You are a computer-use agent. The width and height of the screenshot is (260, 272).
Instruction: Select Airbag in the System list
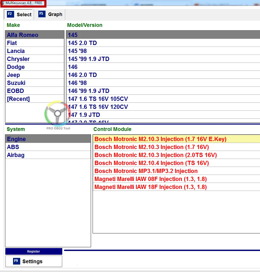tap(48, 155)
